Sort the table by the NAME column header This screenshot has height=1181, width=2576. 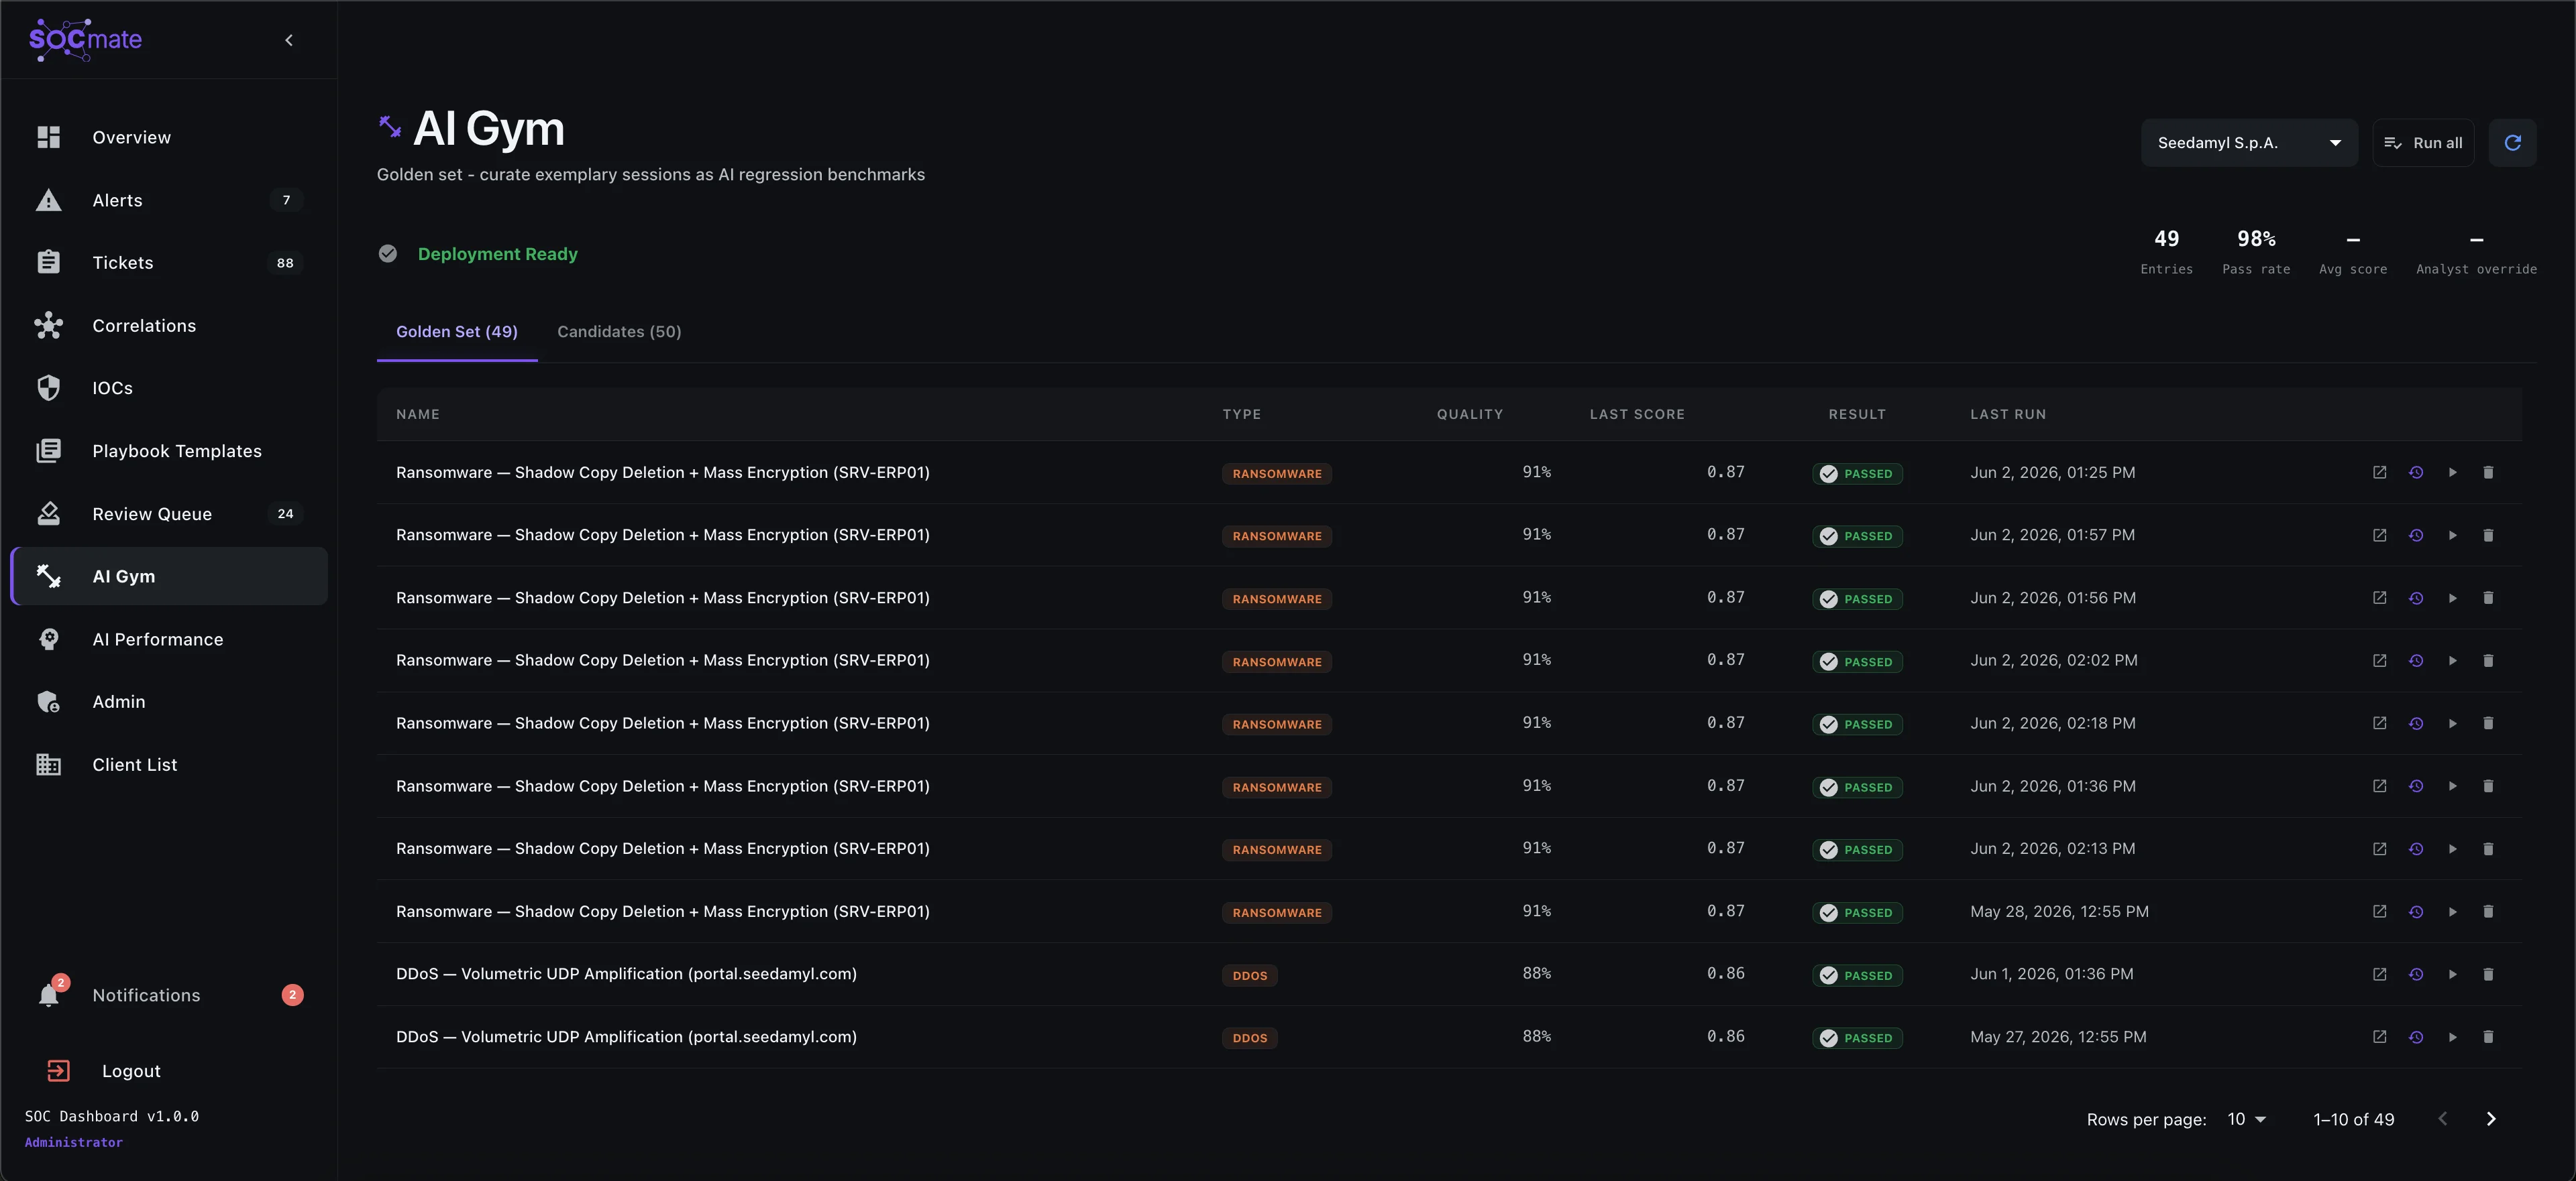tap(418, 414)
